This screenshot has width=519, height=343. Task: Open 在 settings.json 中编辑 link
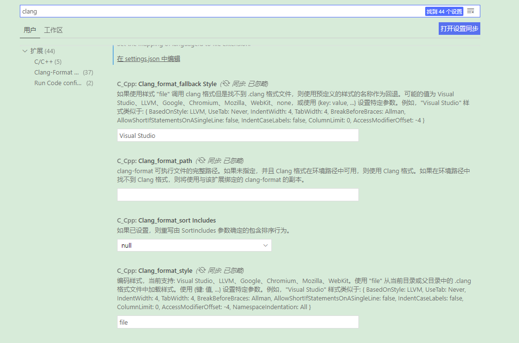point(148,59)
